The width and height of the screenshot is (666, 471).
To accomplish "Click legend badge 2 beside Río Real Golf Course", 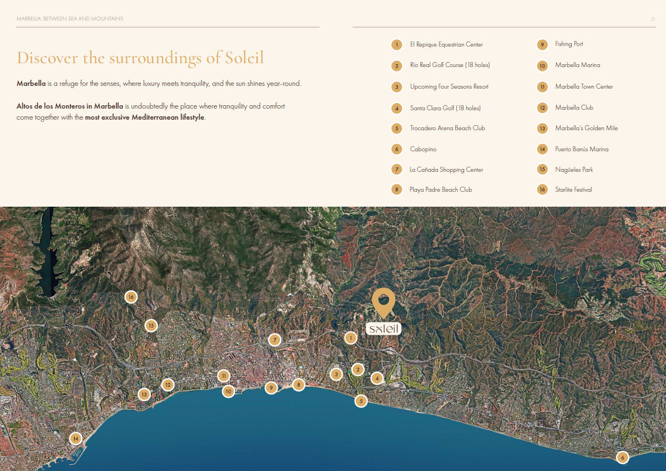I will [396, 66].
